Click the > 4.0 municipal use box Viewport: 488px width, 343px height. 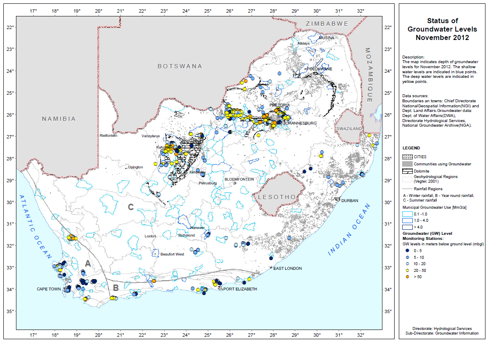pos(407,227)
